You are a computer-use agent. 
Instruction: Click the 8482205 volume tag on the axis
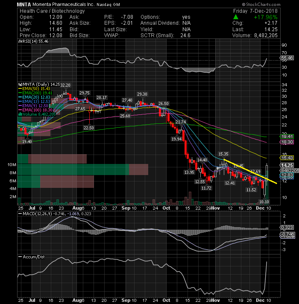pyautogui.click(x=290, y=170)
